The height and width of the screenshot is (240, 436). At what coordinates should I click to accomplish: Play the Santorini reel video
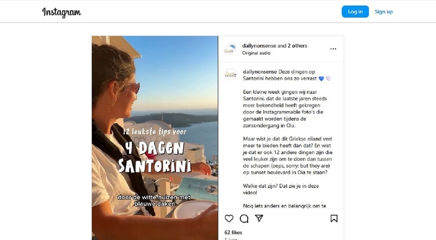pos(155,138)
